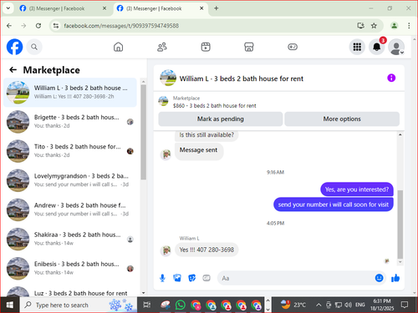This screenshot has width=418, height=313.
Task: Open the Gaming icon
Action: [x=293, y=47]
